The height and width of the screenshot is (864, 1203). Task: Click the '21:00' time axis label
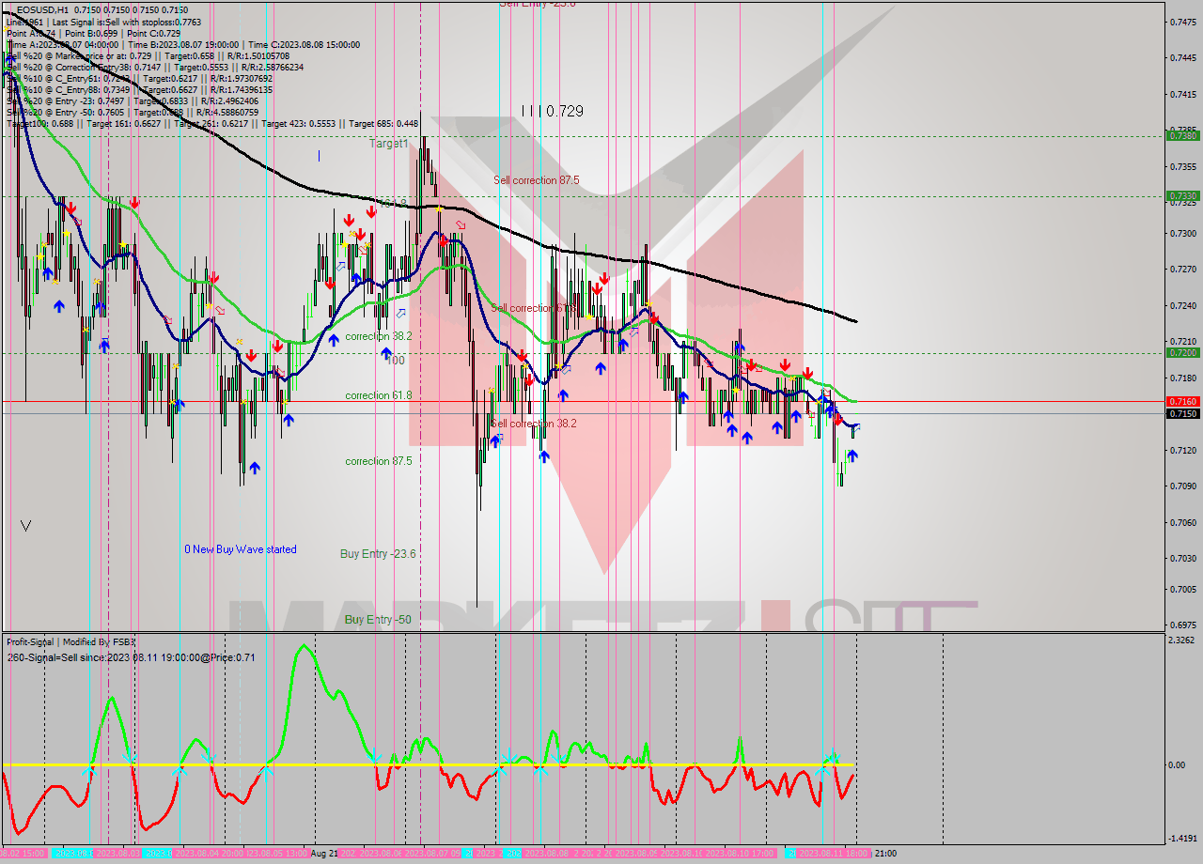pos(885,854)
